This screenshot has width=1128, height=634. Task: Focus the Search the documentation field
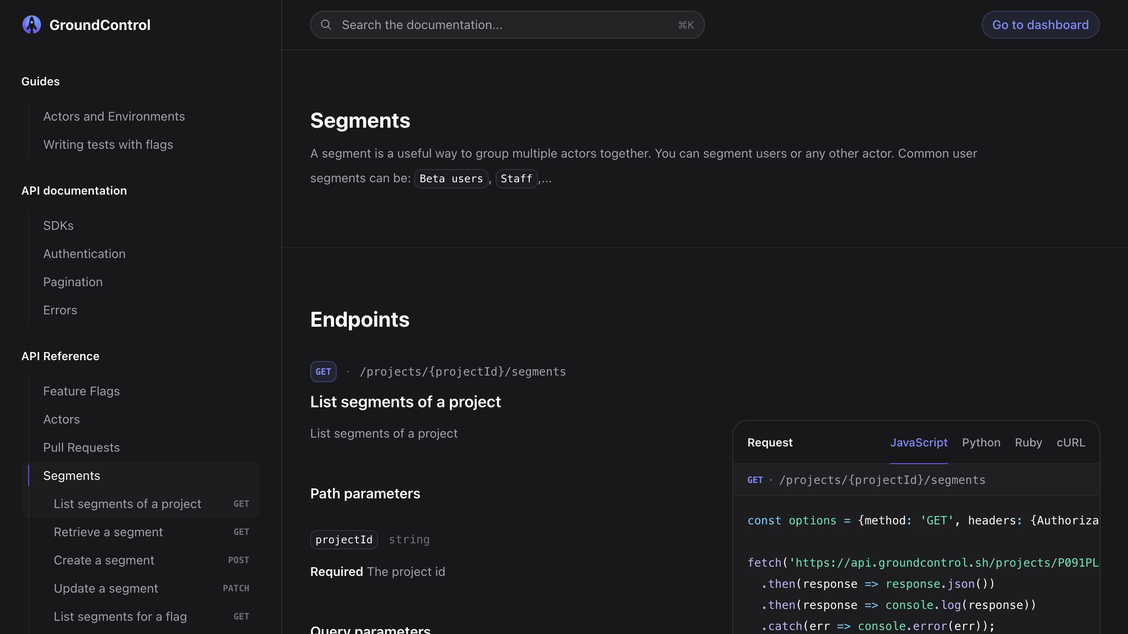pyautogui.click(x=507, y=25)
